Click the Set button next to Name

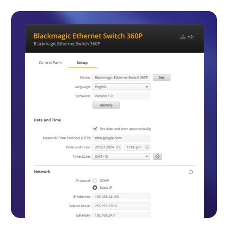tap(161, 78)
